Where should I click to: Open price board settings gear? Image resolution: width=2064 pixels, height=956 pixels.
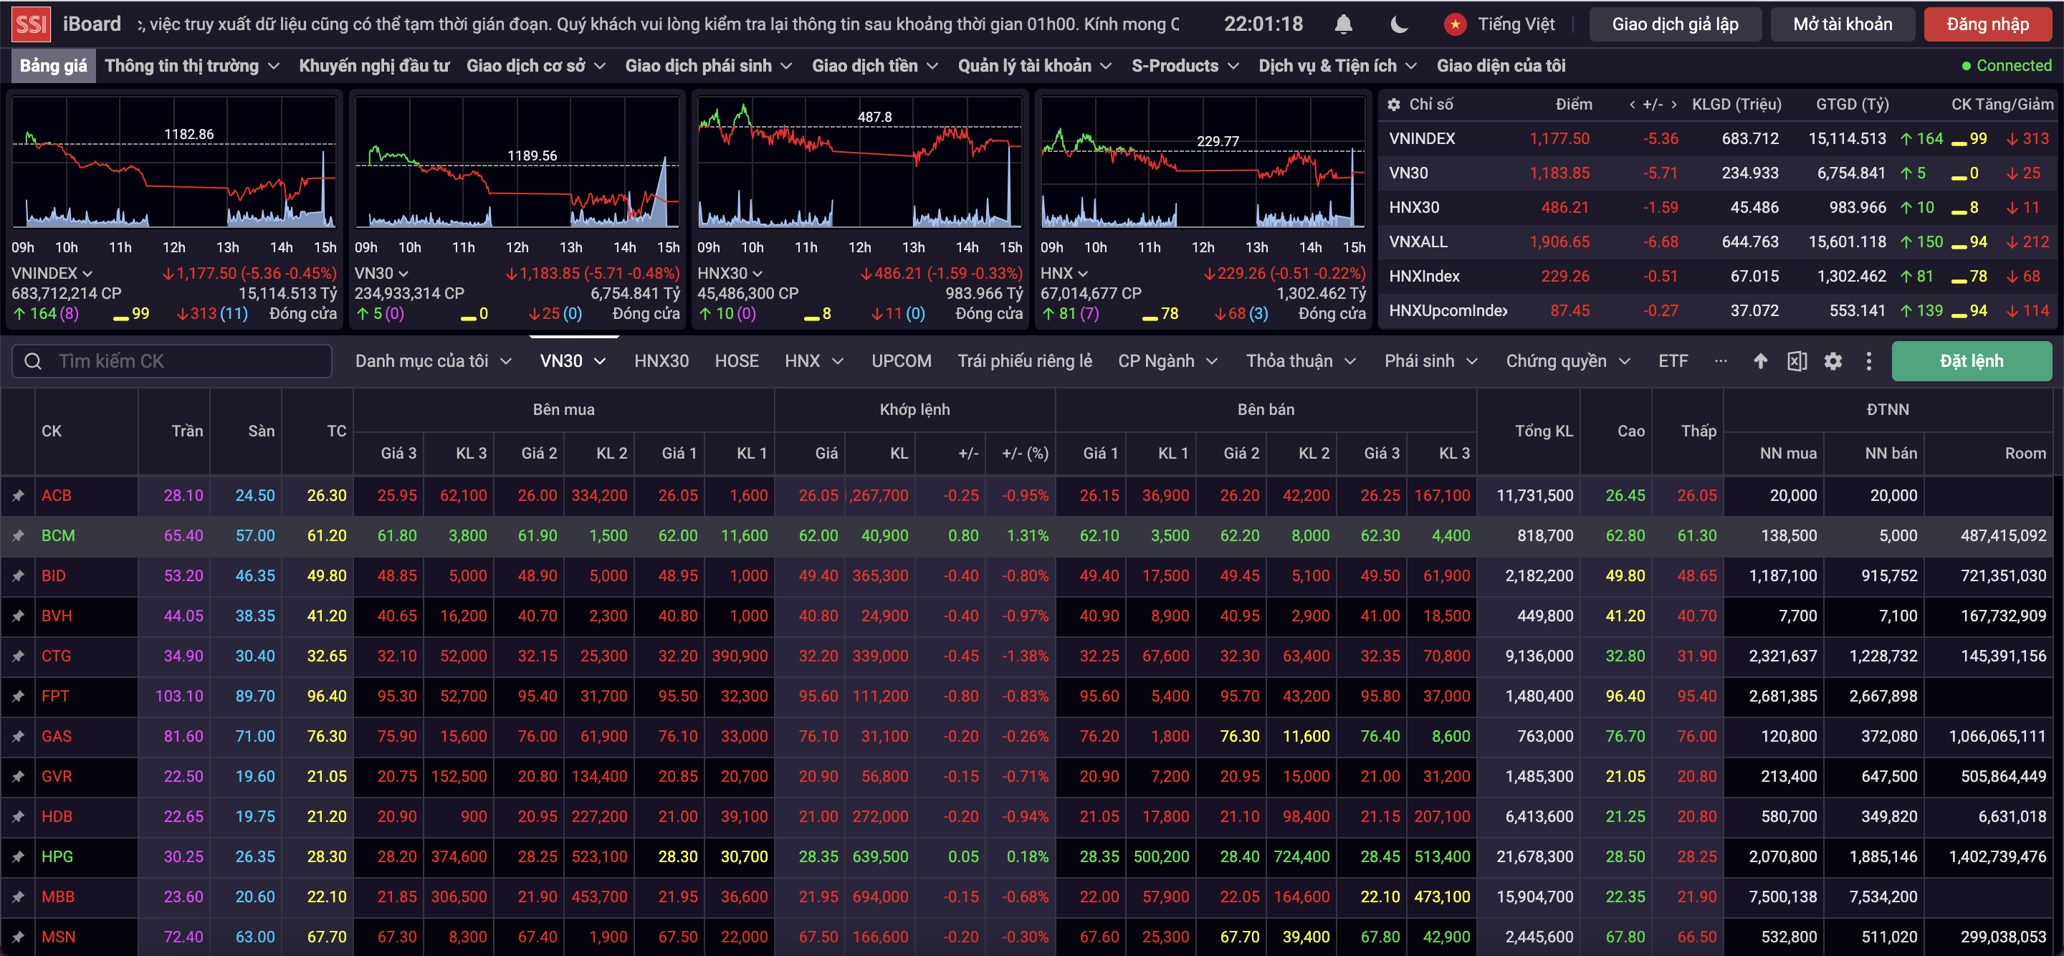point(1833,361)
